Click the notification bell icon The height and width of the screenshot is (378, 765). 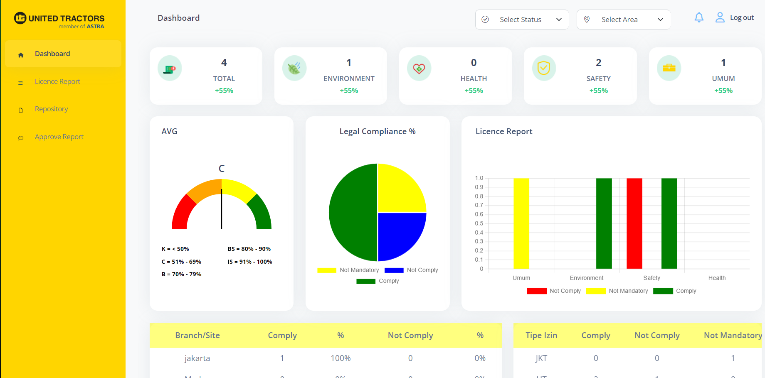pyautogui.click(x=699, y=17)
